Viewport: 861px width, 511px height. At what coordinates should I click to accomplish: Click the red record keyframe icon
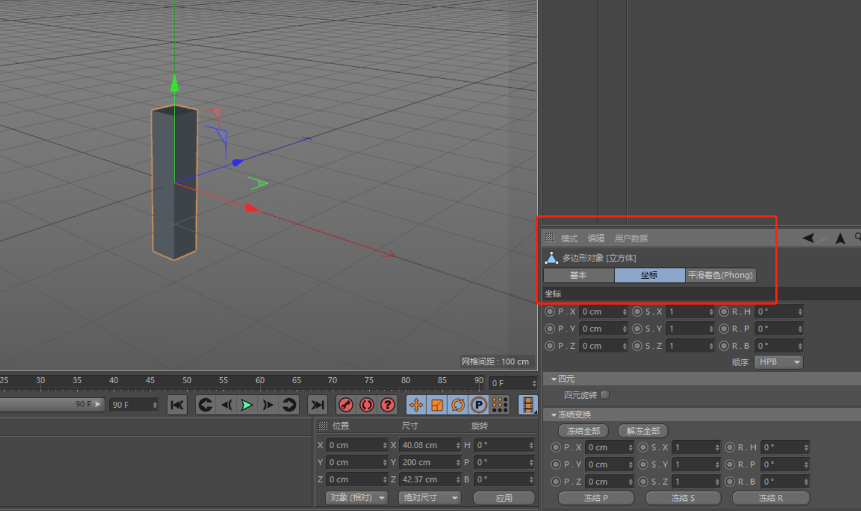coord(345,405)
